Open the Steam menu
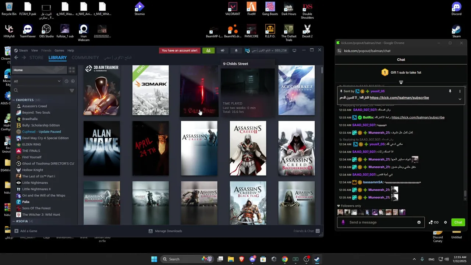Screen dimensions: 471x265 tap(23, 50)
